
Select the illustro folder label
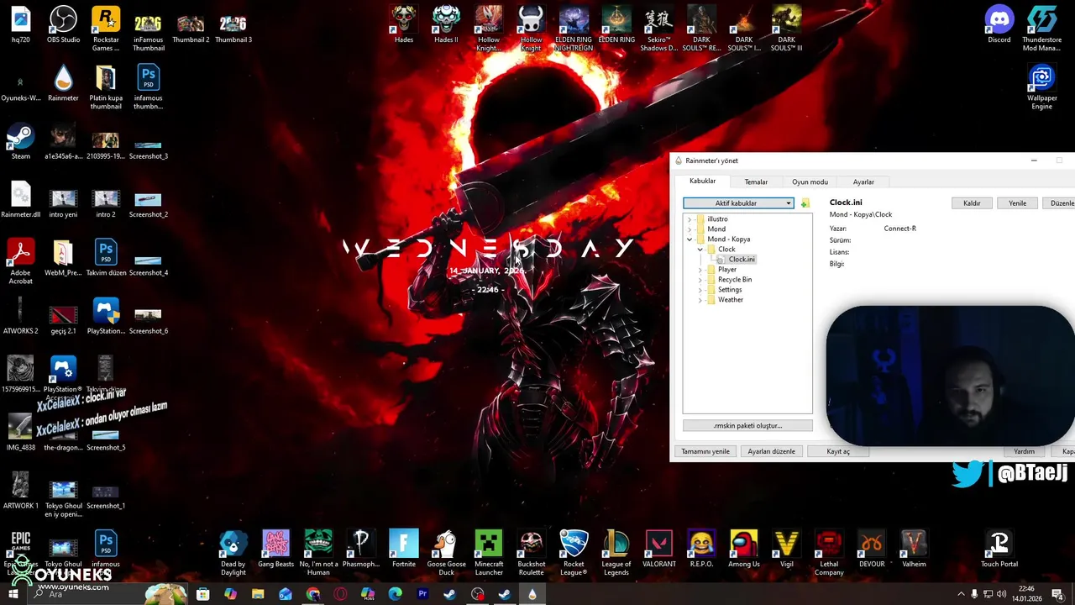717,219
